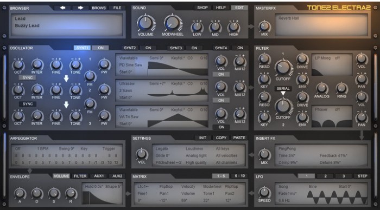Click the Feedback 41% value
Viewport: 380px width, 210px height.
click(333, 155)
